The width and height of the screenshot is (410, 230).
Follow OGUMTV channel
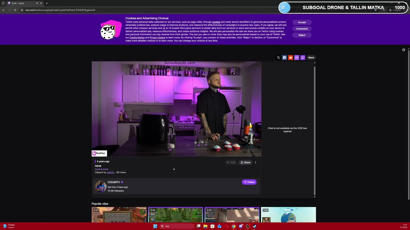click(249, 182)
